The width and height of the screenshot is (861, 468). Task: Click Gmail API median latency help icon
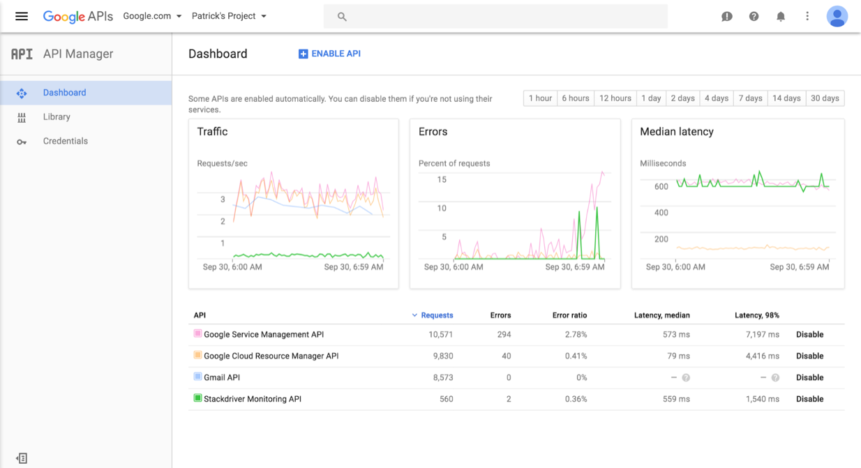(x=686, y=378)
